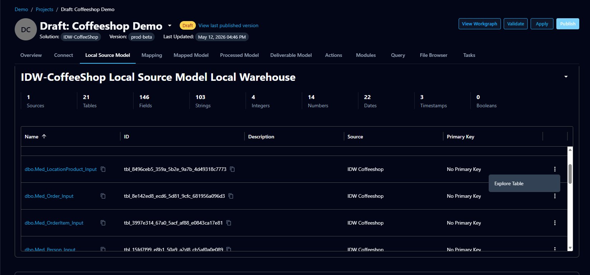Viewport: 590px width, 275px height.
Task: Go to the Processed Model tab
Action: (x=240, y=55)
